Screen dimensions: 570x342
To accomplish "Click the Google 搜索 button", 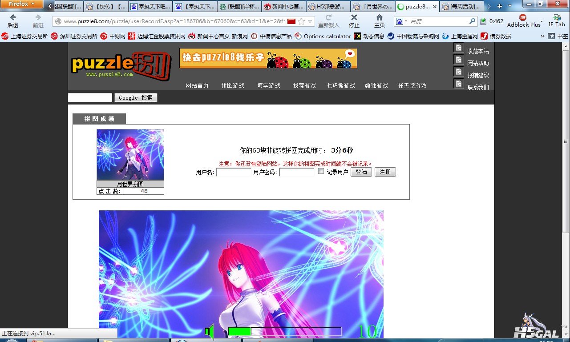I will pyautogui.click(x=136, y=98).
